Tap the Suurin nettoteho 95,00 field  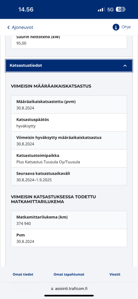click(x=69, y=41)
